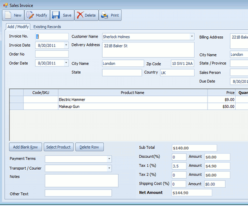Screen dimensions: 248x206
Task: Click the Tax 2 (%) field
Action: pos(179,175)
